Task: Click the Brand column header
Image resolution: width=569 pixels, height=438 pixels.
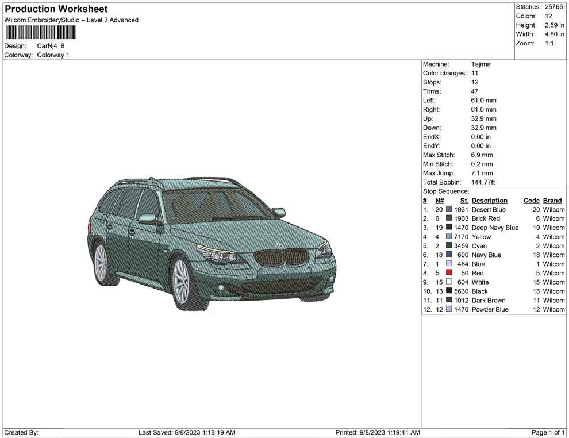Action: point(552,201)
